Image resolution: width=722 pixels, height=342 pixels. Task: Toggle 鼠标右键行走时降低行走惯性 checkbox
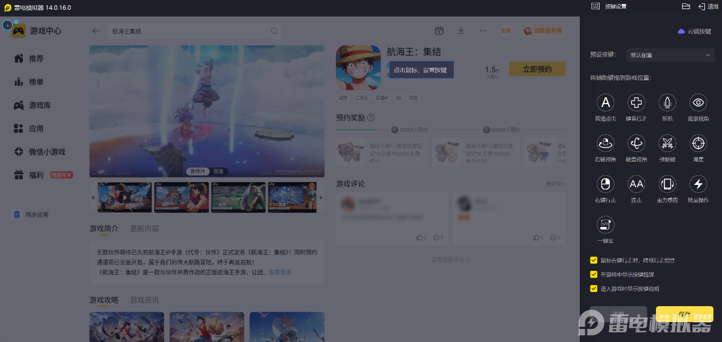594,260
